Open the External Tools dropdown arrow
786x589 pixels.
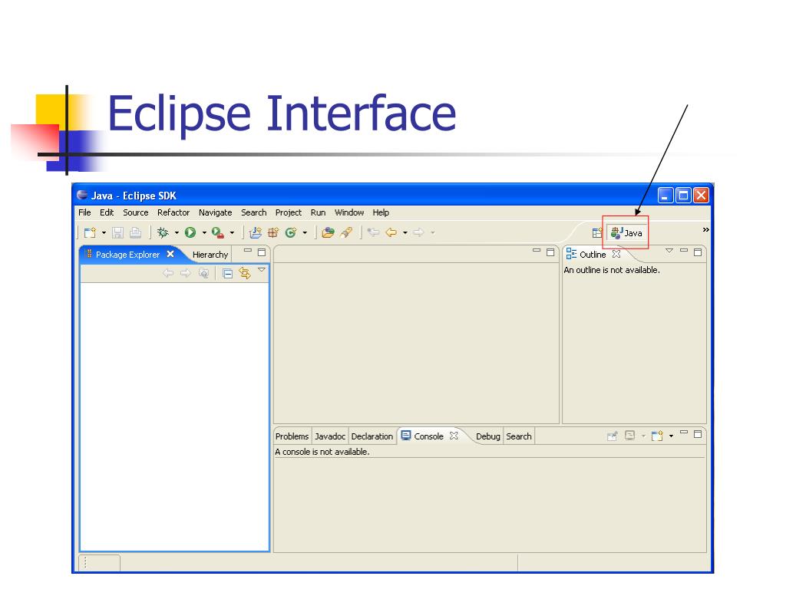click(x=232, y=233)
